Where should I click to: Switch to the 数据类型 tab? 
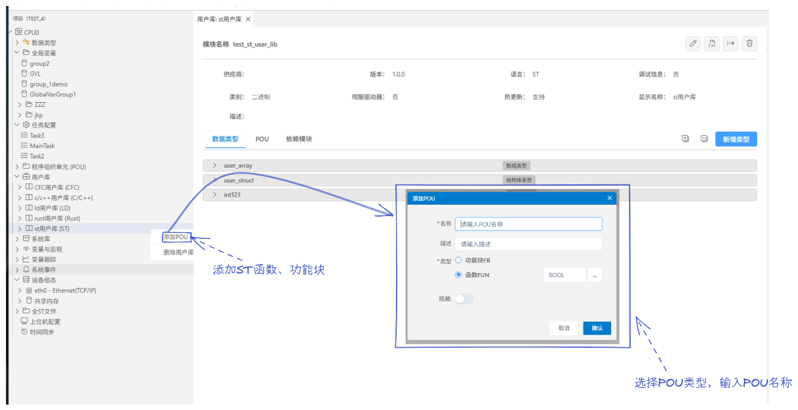(225, 139)
